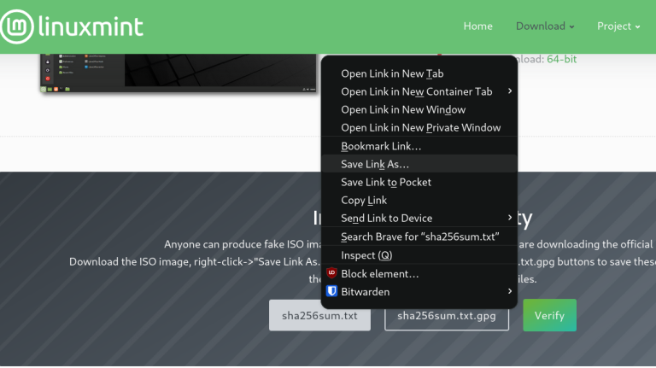Click Bookmark Link… menu entry
The width and height of the screenshot is (656, 368).
tap(381, 146)
